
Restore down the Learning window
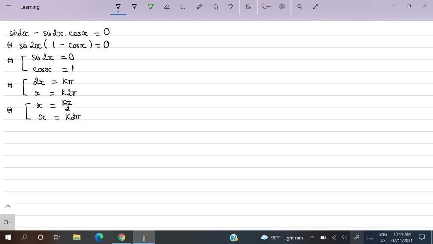409,6
